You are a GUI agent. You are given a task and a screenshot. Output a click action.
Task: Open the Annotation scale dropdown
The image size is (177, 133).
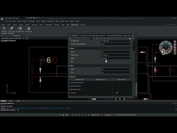pyautogui.click(x=109, y=115)
